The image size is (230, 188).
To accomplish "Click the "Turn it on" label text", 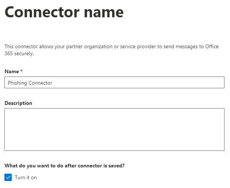I will [26, 177].
